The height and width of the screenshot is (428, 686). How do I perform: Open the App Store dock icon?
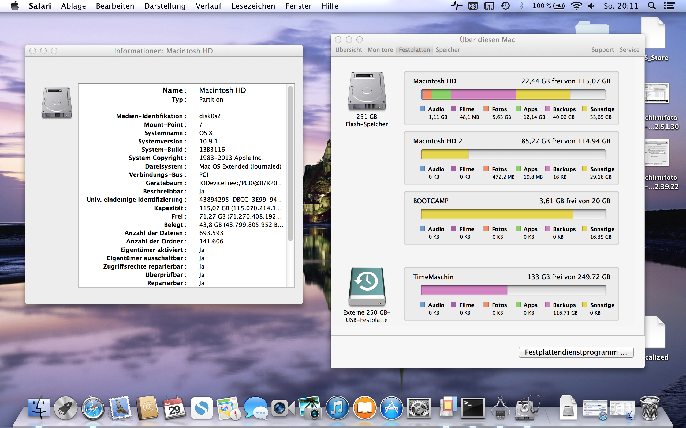(x=392, y=408)
